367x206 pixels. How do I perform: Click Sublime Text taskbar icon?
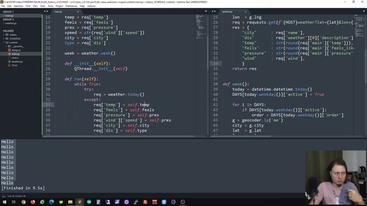coord(80,202)
